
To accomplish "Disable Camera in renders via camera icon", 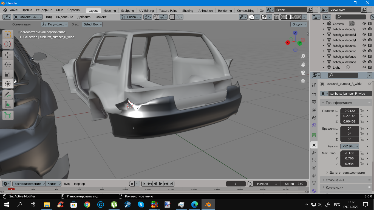I will click(370, 24).
